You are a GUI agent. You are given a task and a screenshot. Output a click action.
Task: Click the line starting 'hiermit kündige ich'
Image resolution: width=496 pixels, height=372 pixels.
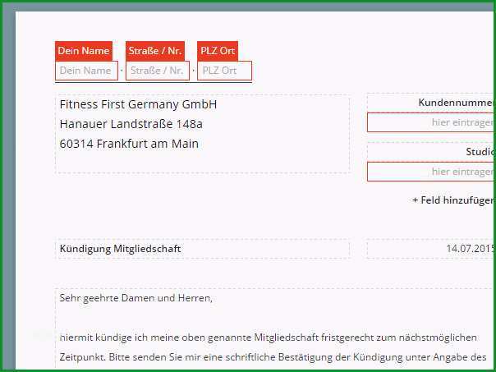[269, 338]
